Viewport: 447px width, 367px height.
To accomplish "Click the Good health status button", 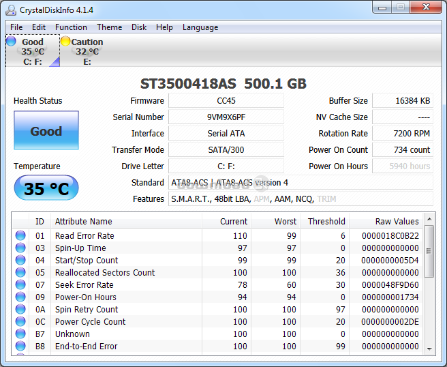I will coord(46,130).
